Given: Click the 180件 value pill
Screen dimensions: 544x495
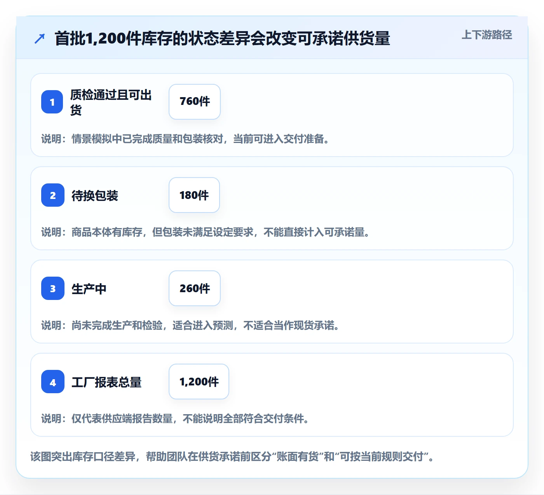Looking at the screenshot, I should (x=194, y=195).
